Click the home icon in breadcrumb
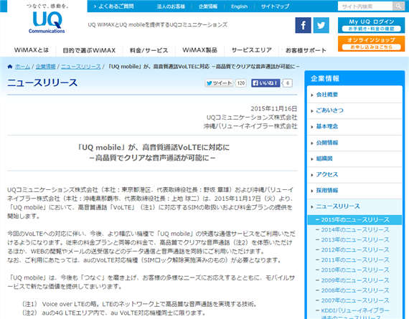This screenshot has height=319, width=409. (x=10, y=67)
